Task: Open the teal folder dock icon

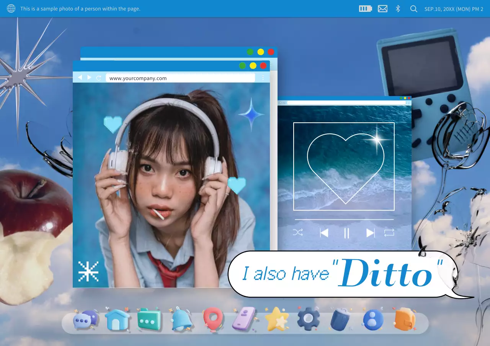Action: (x=149, y=319)
